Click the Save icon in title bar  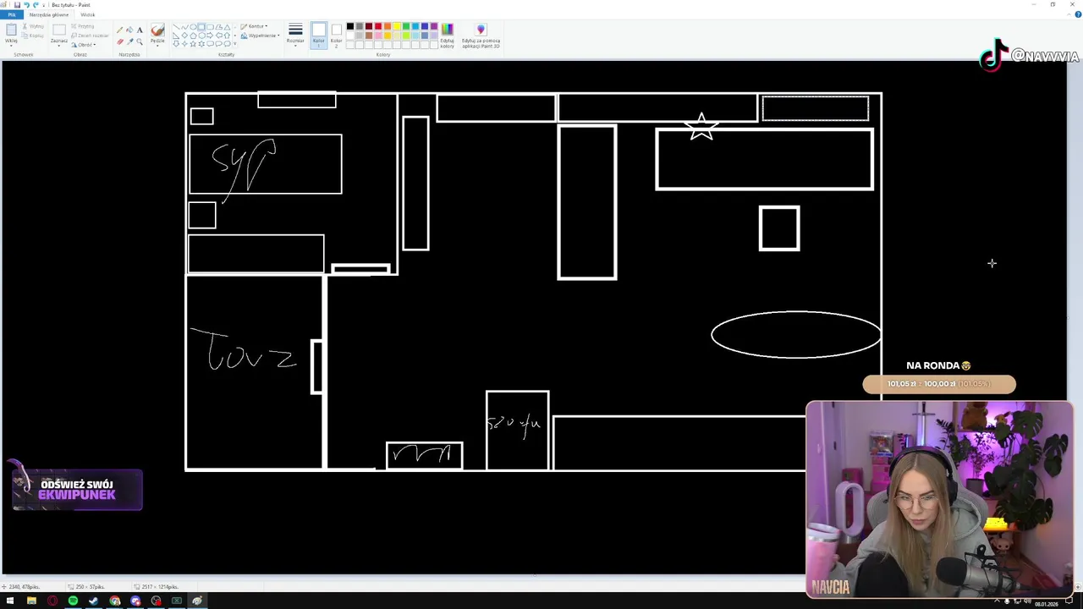(17, 5)
